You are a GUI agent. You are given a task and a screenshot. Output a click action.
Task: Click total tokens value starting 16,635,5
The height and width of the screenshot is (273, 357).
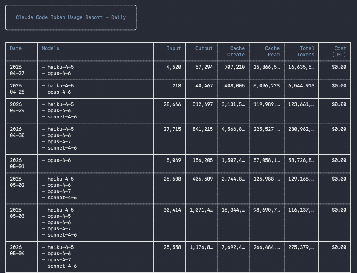click(301, 67)
